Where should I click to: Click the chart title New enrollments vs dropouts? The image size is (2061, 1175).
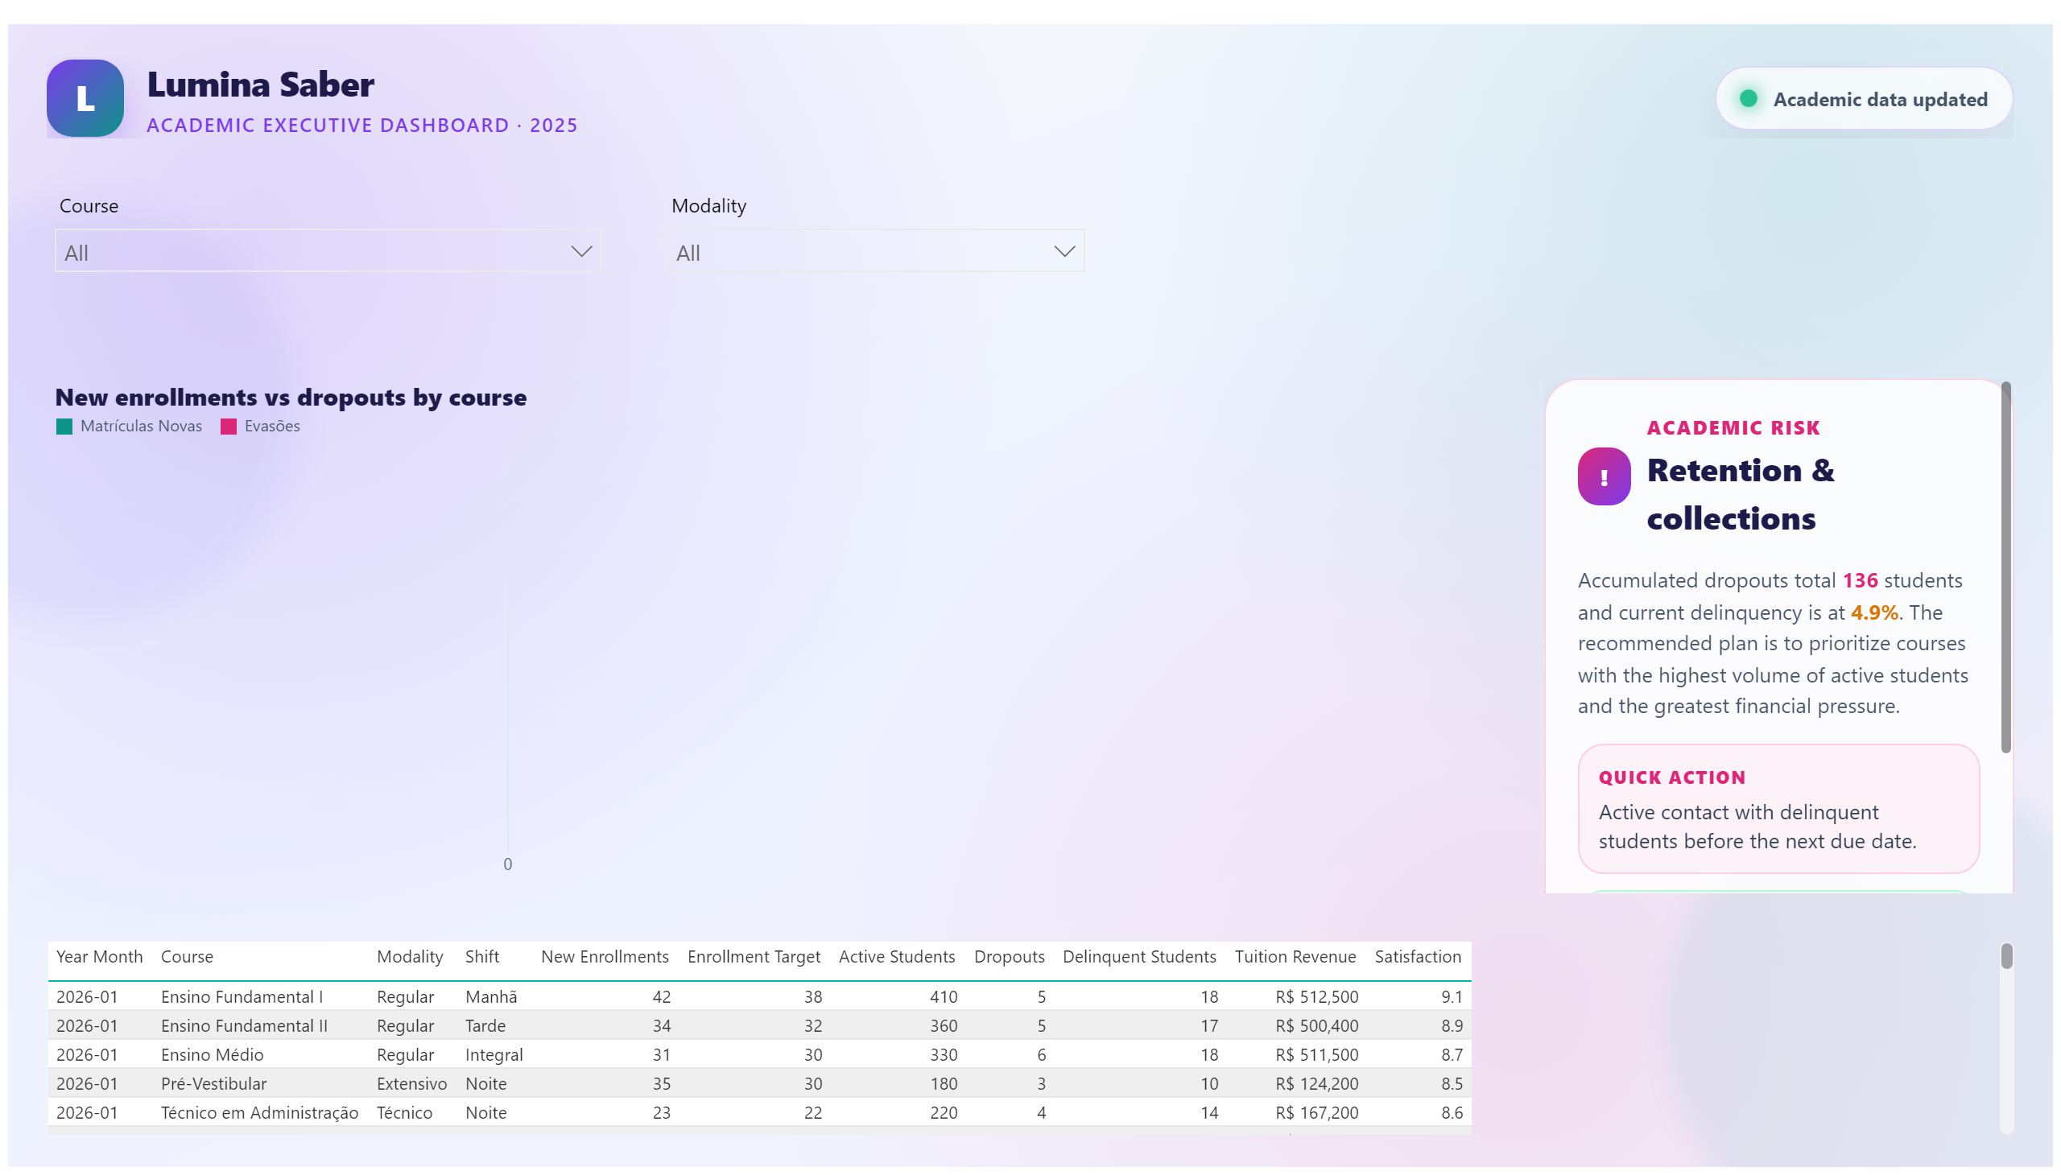coord(291,397)
